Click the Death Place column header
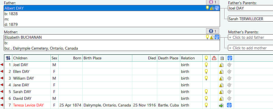Screen dimensions: 273x109 tap(168, 58)
